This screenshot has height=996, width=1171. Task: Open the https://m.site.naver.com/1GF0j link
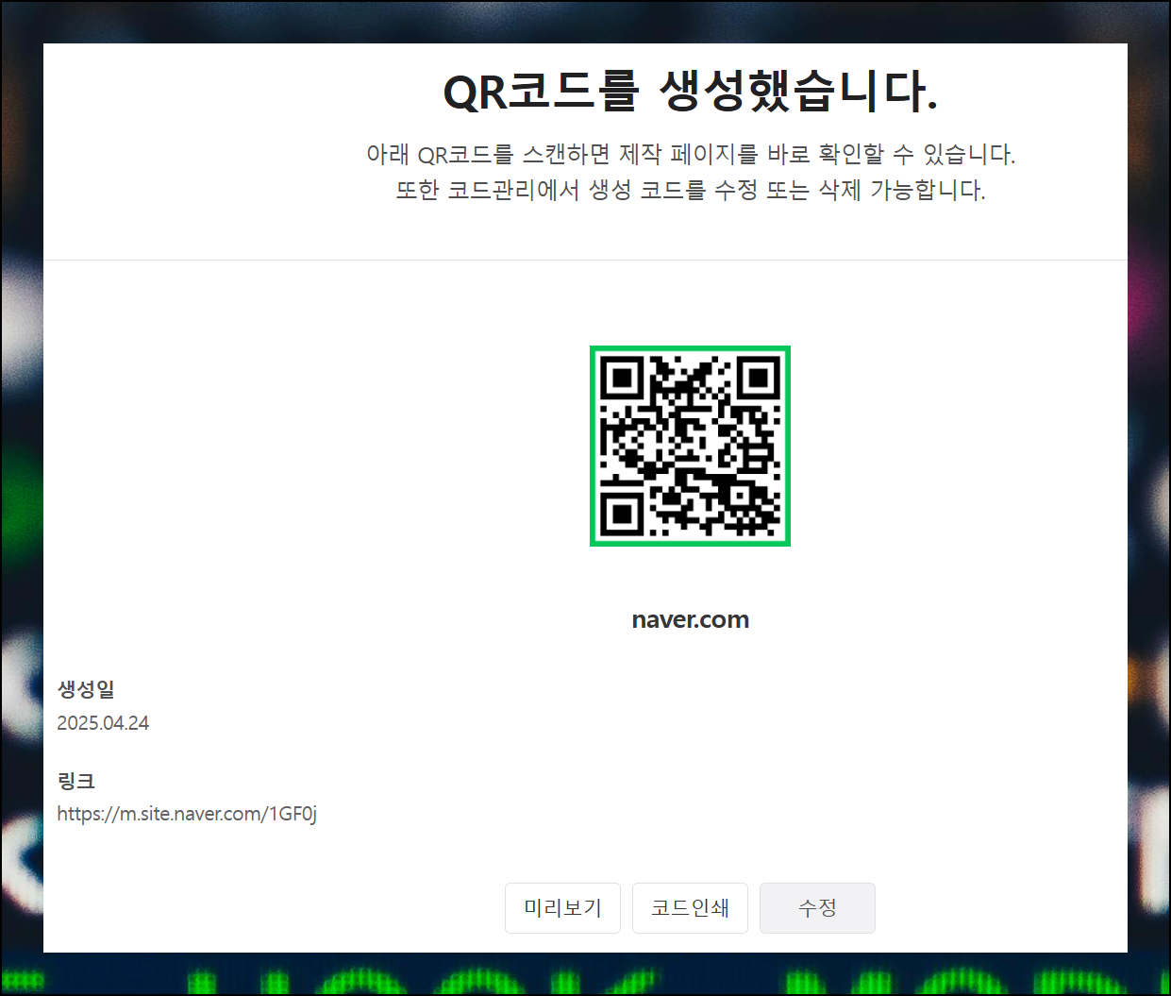click(x=187, y=814)
